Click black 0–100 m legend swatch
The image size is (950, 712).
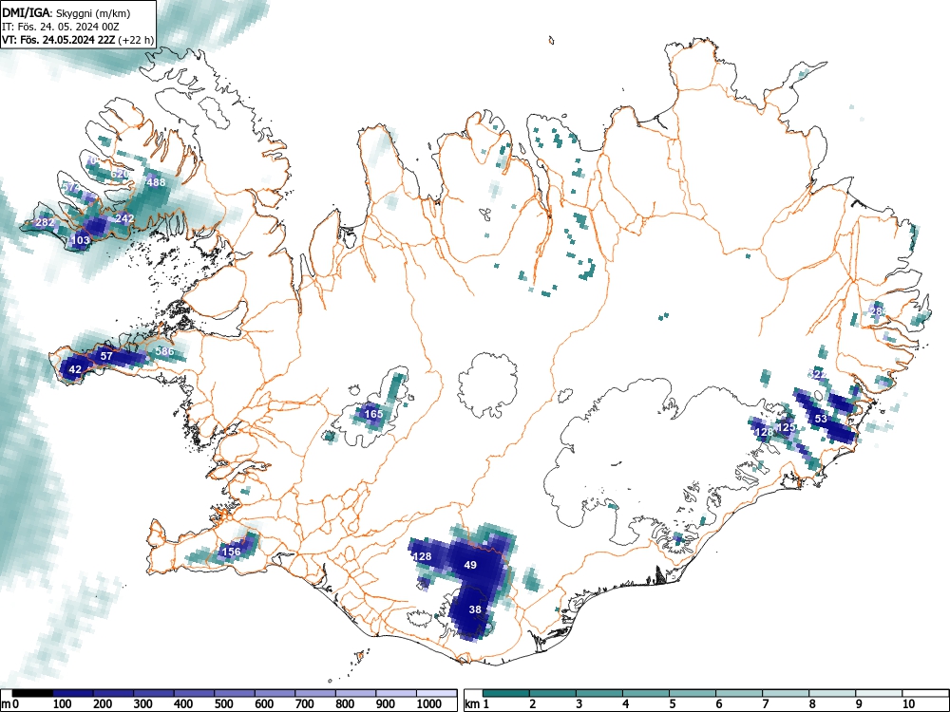(x=32, y=693)
